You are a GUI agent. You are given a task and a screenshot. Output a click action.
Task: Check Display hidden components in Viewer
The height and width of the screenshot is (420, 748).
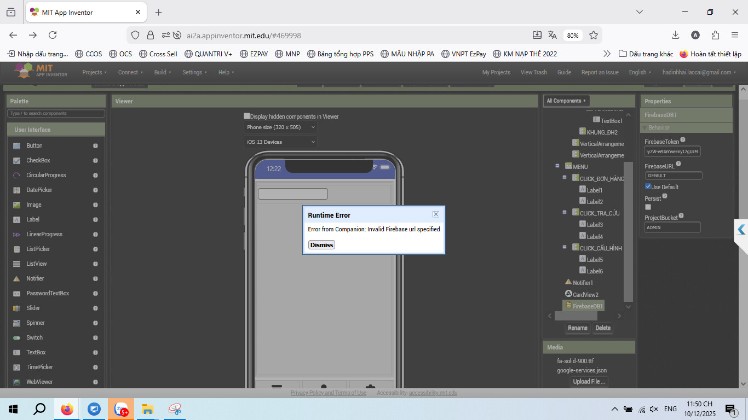(x=247, y=116)
